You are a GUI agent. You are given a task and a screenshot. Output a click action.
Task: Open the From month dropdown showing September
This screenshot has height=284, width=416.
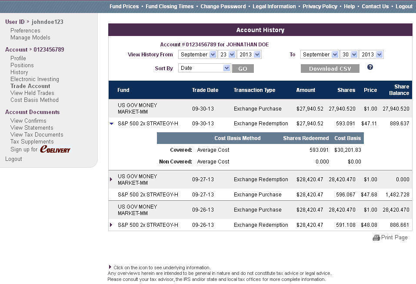197,55
